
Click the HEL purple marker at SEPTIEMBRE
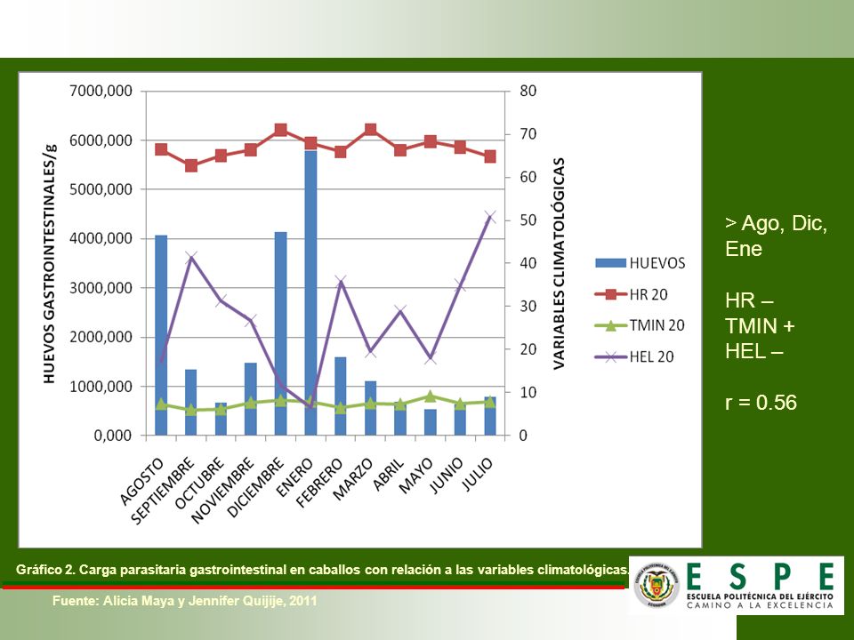191,256
